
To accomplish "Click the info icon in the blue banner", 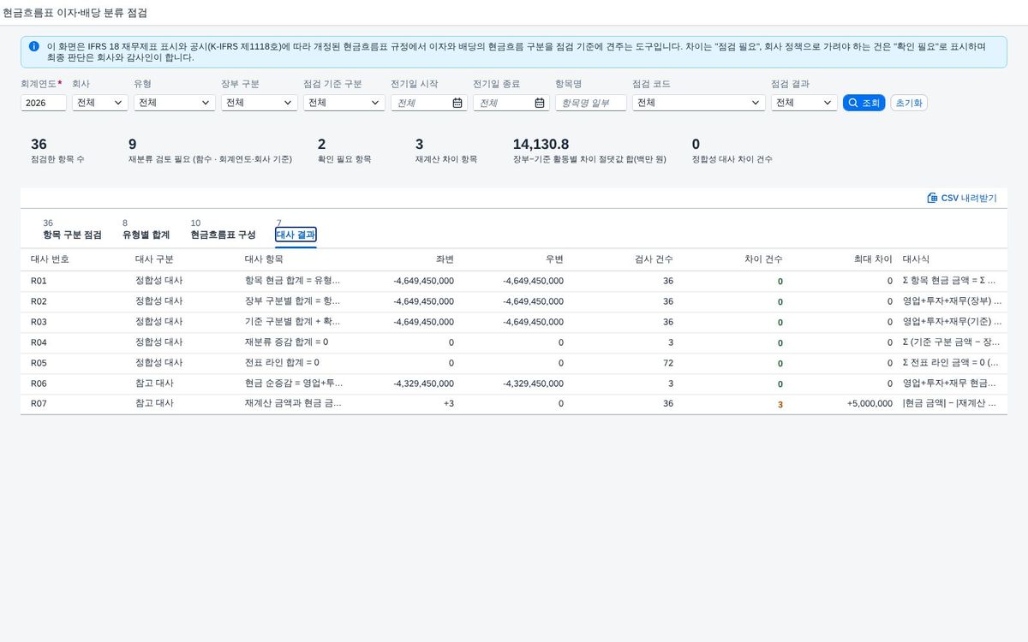I will point(33,46).
